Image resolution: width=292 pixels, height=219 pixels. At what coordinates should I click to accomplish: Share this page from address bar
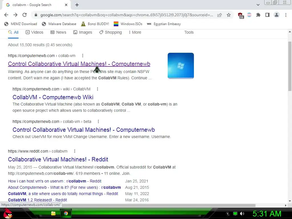point(220,15)
